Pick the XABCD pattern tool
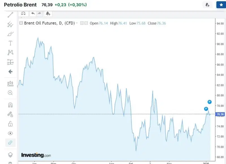Screen dimensions: 226x164 tap(10, 52)
